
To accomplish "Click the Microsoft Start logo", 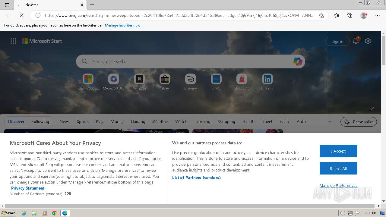I will click(x=42, y=41).
